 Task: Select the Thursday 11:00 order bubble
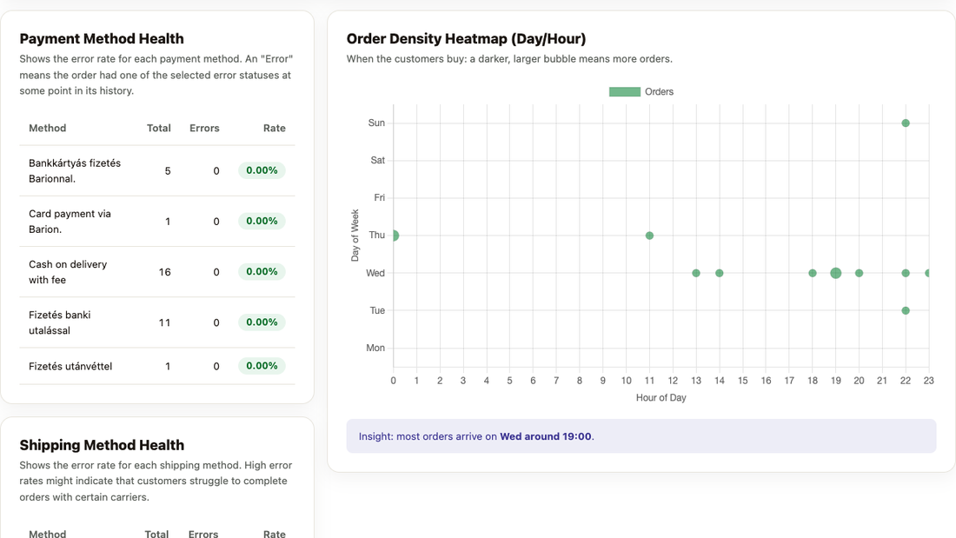[649, 236]
